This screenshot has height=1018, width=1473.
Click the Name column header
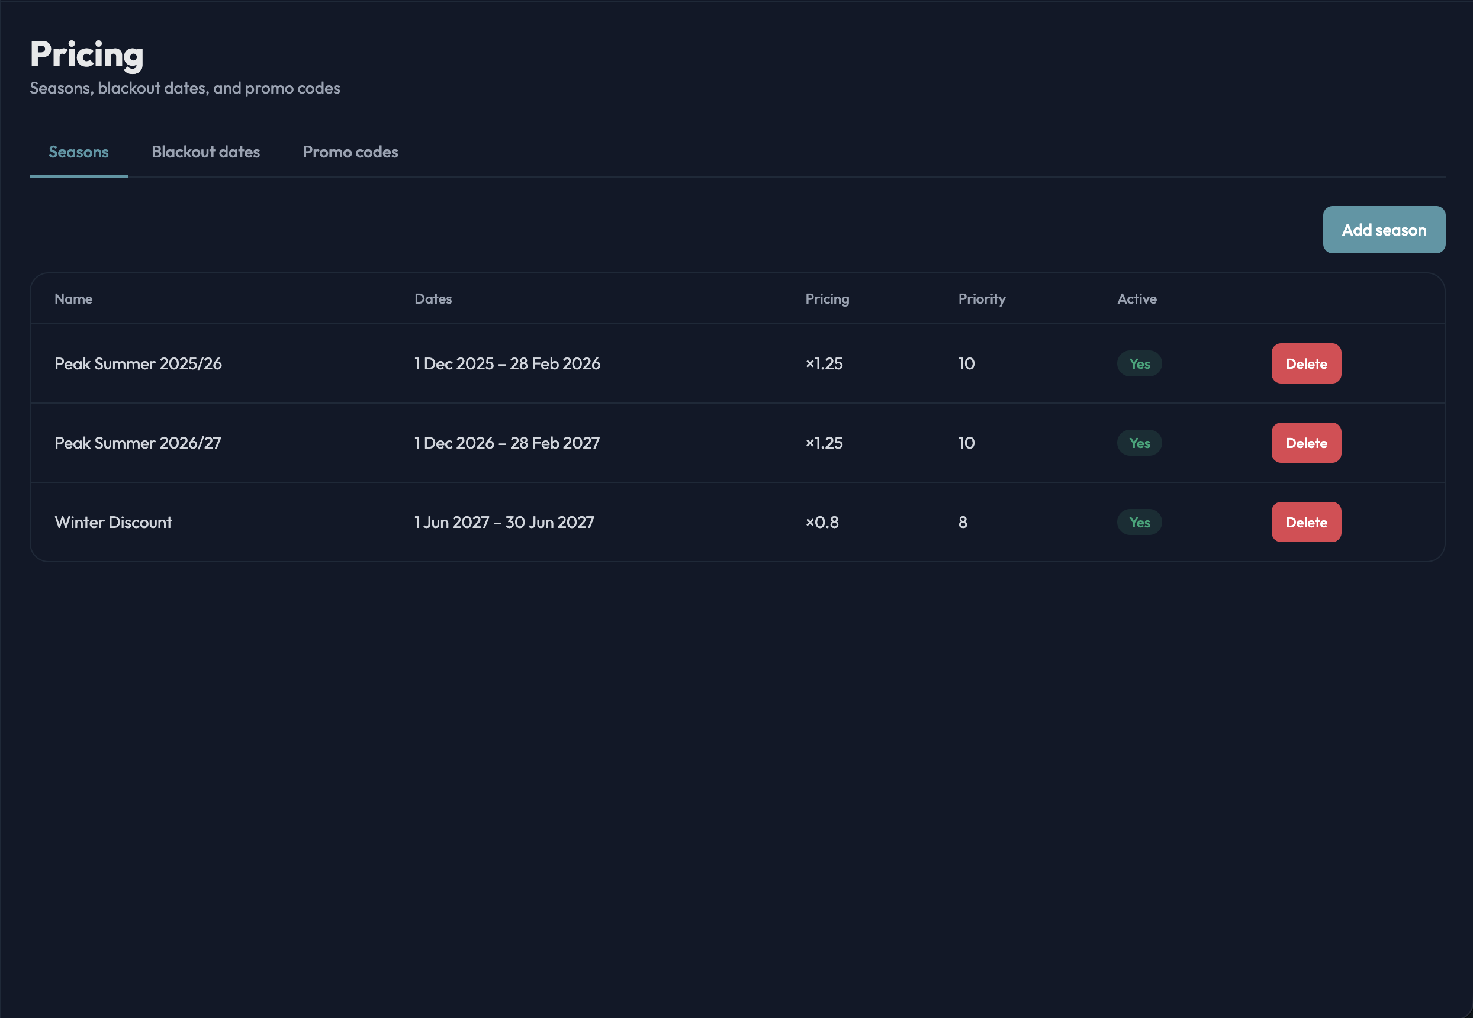click(x=73, y=298)
